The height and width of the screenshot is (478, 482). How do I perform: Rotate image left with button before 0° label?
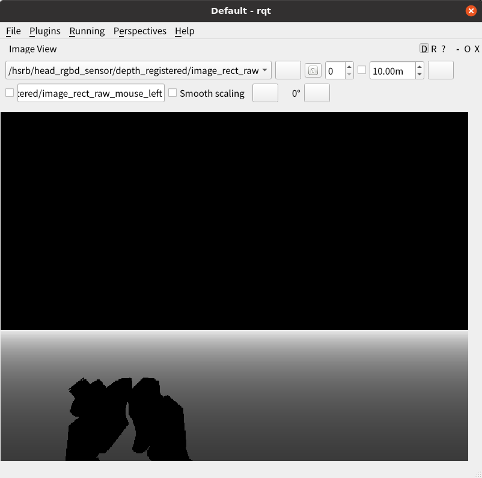pos(265,93)
